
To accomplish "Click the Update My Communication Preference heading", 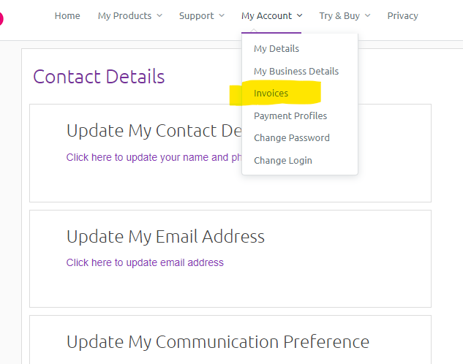I will 217,341.
